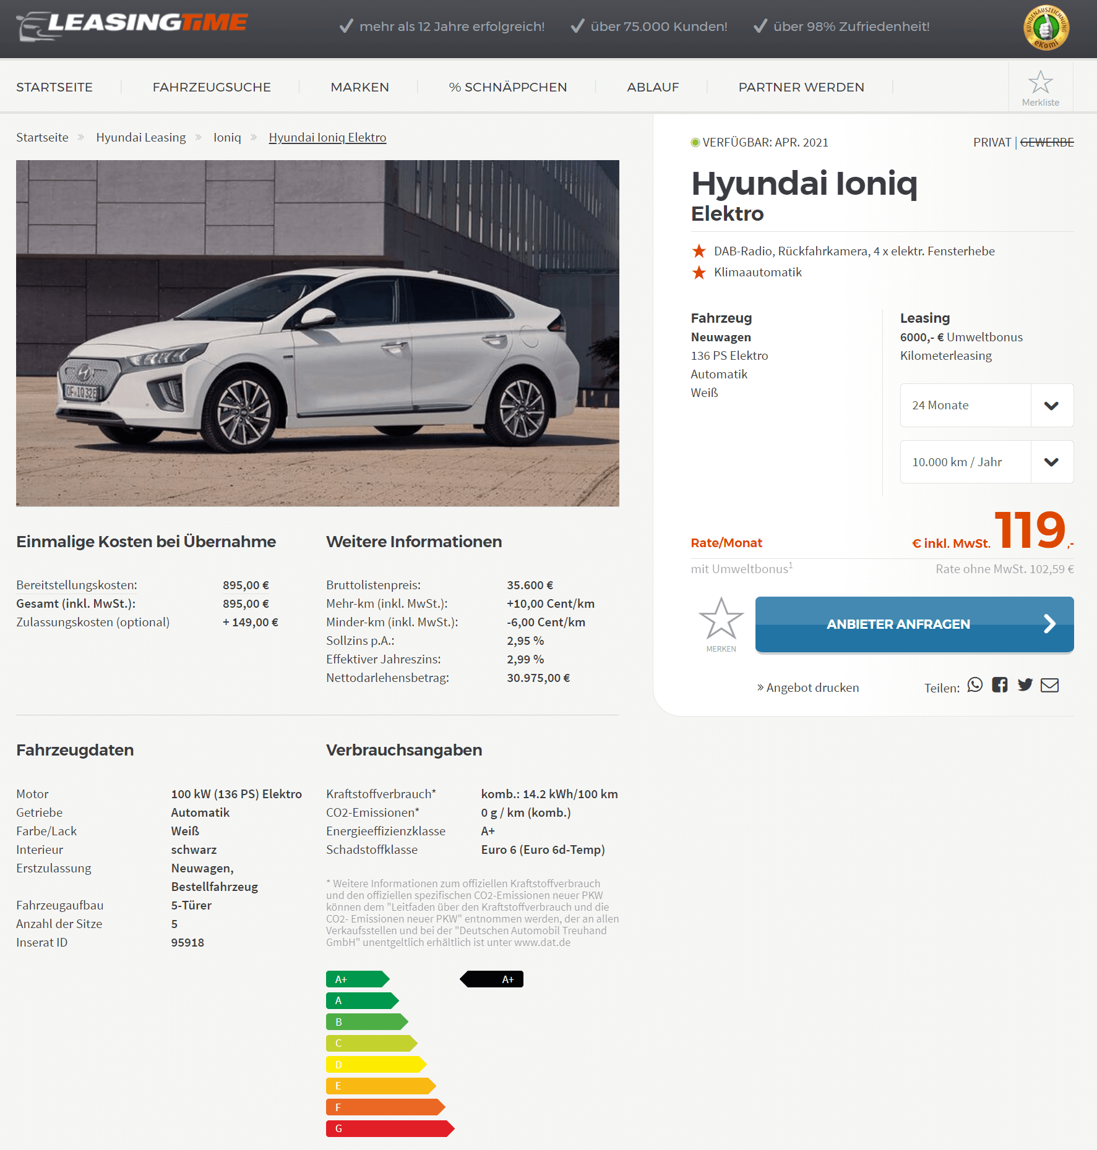
Task: Click Hyundai Leasing breadcrumb
Action: pos(141,137)
